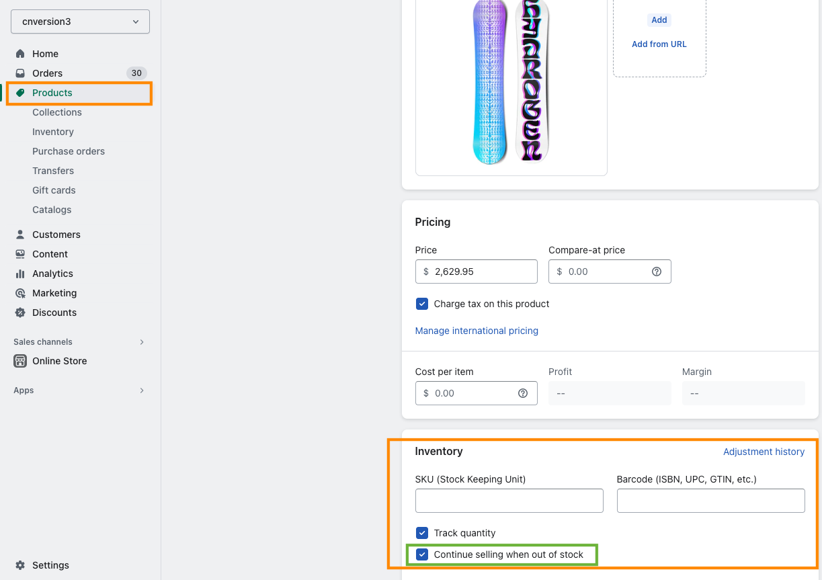Click the Settings gear icon
Image resolution: width=822 pixels, height=580 pixels.
click(x=20, y=565)
